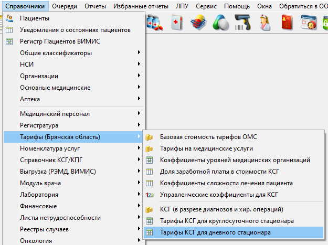Expand the Медицинский персонал submenu
This screenshot has width=328, height=245.
coord(55,113)
